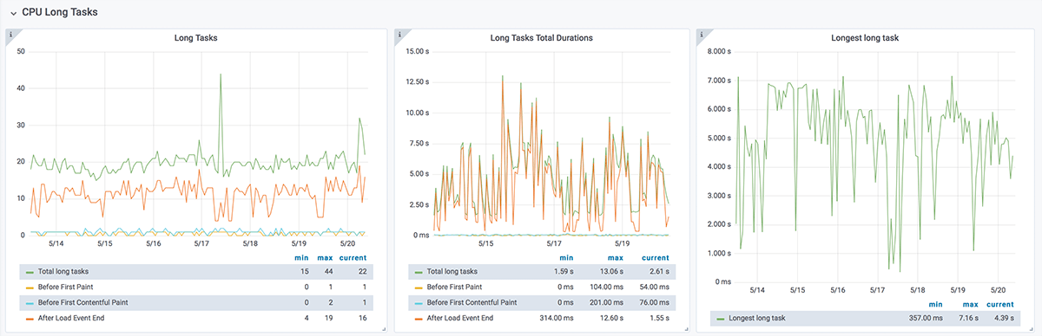
Task: Open info icon on Longest long task panel
Action: coord(702,36)
